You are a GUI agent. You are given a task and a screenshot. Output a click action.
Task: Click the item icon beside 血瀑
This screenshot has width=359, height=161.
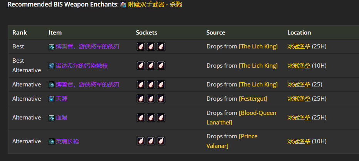point(51,118)
